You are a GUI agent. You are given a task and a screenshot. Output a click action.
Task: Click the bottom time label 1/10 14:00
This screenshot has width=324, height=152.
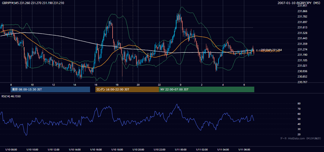point(75,150)
